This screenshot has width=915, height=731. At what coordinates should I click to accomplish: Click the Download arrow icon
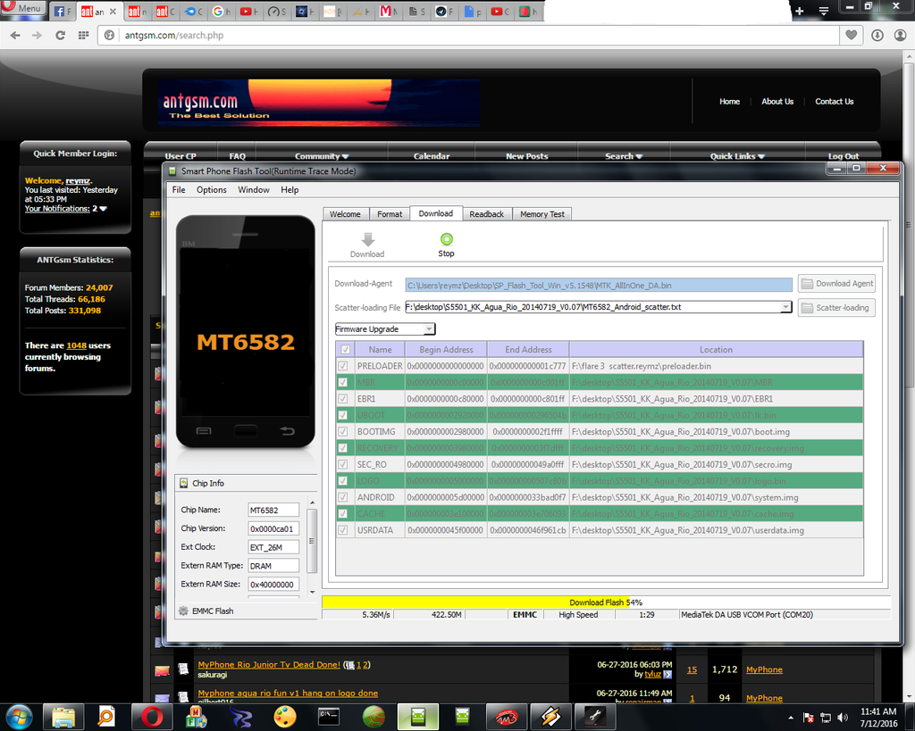367,239
